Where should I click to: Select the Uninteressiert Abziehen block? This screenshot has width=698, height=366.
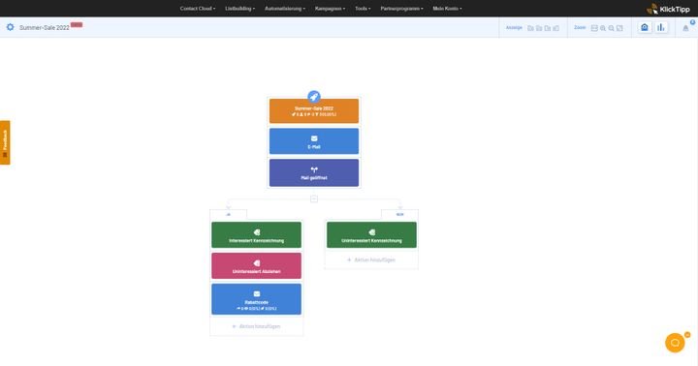pos(256,266)
